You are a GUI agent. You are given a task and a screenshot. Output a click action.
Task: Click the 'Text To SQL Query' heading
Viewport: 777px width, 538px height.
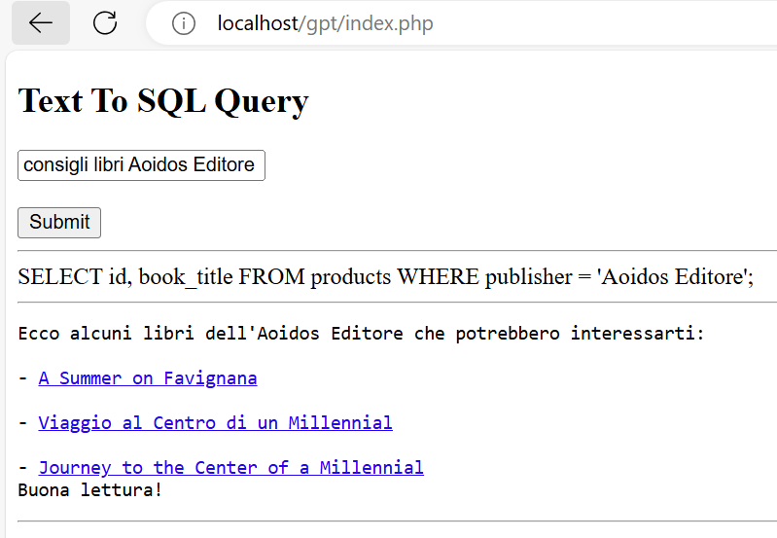(163, 100)
